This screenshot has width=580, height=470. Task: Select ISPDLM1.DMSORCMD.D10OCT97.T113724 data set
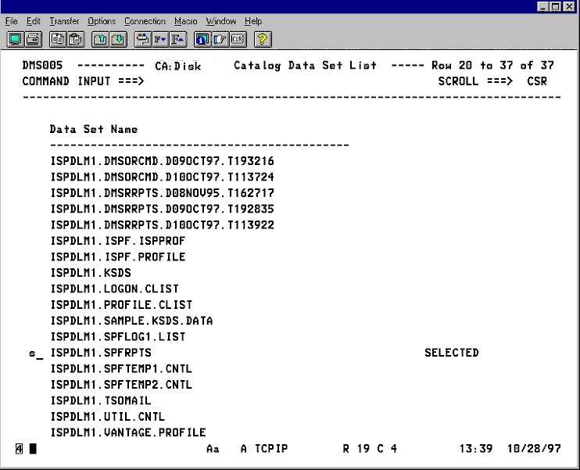click(x=162, y=177)
